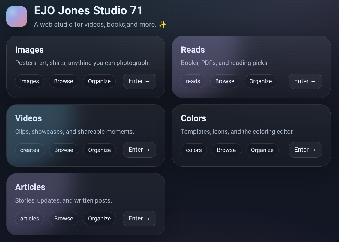Click the sparkle emoji in the tagline

click(162, 24)
